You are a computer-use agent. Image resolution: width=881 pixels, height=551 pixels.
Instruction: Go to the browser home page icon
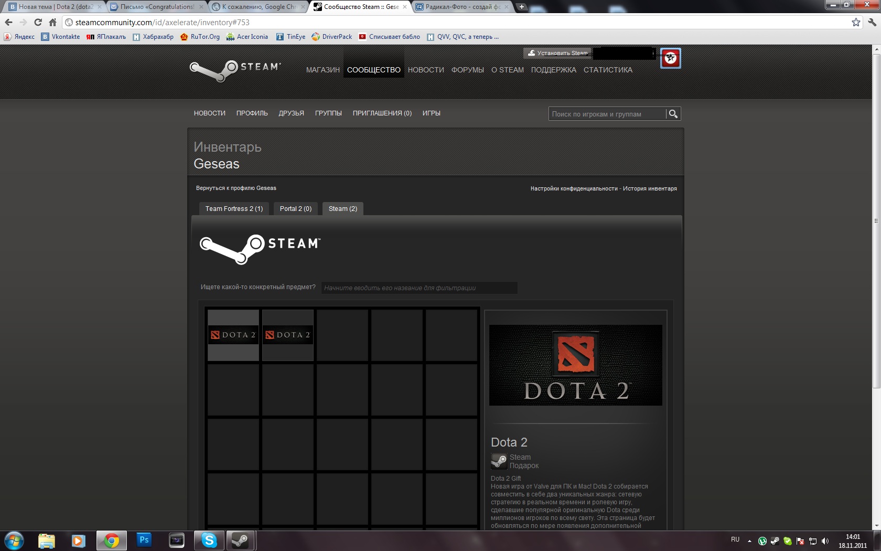click(52, 22)
